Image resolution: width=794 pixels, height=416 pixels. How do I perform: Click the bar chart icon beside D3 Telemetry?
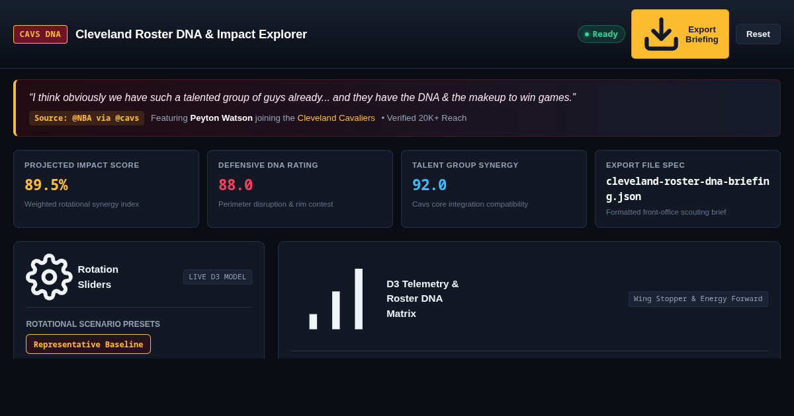click(335, 298)
